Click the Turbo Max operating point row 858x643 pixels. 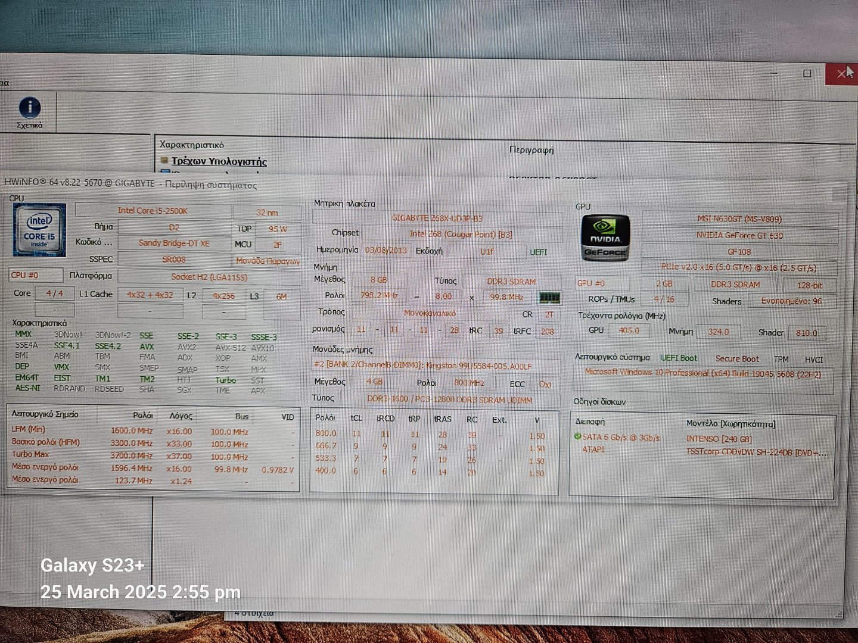coord(153,455)
